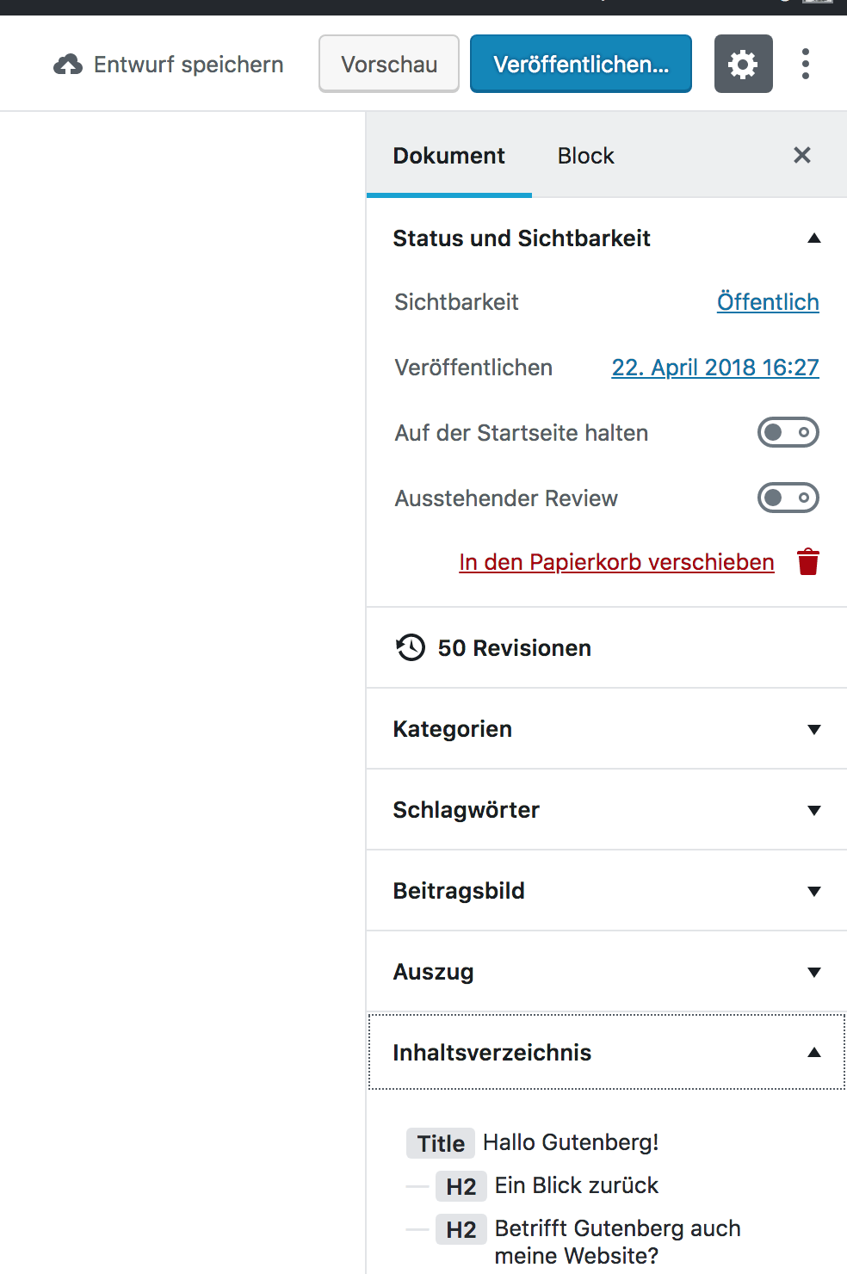Viewport: 847px width, 1274px height.
Task: Click the H2 badge for Ein Blick zurück
Action: click(x=461, y=1185)
